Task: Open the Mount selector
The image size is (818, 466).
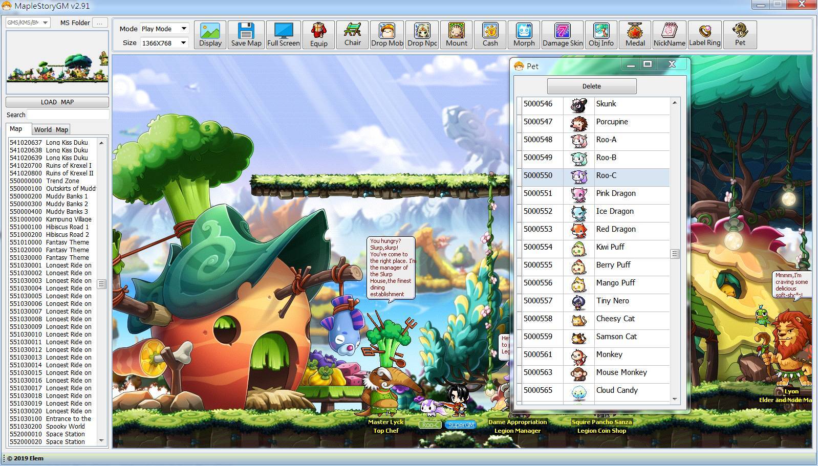Action: 456,35
